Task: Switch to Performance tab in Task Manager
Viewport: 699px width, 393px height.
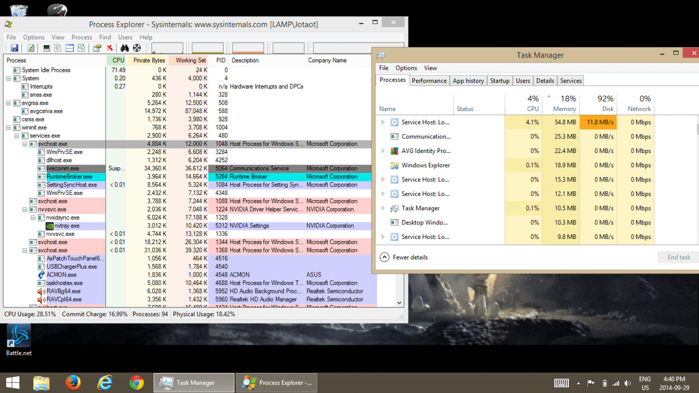Action: pyautogui.click(x=429, y=81)
